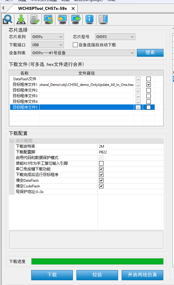Check the 目标程序文件4 checkbox
Screen dimensions: 174x285
(x=148, y=101)
